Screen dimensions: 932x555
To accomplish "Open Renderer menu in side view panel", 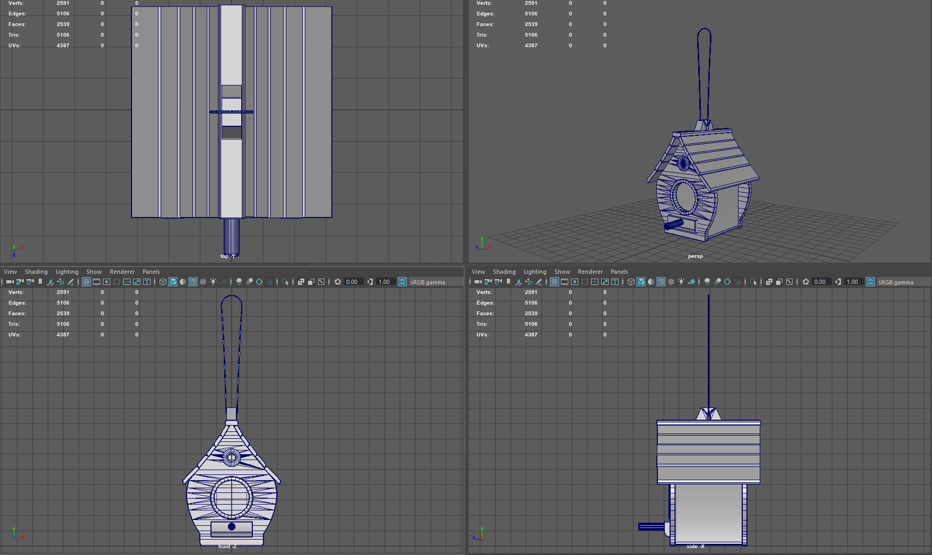I will [x=590, y=272].
